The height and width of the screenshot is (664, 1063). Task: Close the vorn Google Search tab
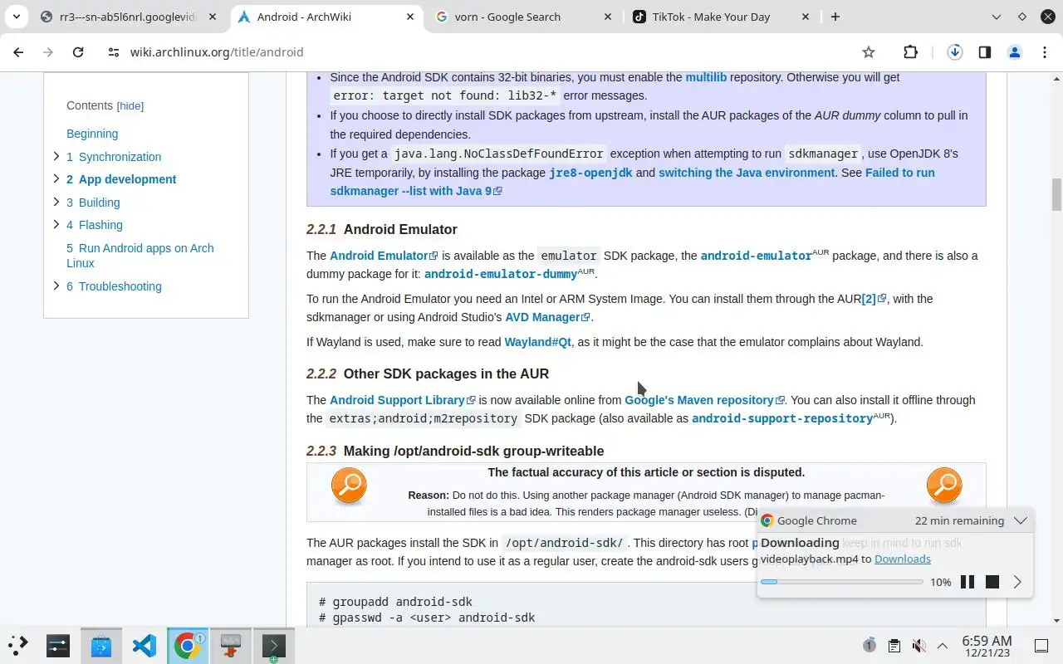[x=608, y=17]
